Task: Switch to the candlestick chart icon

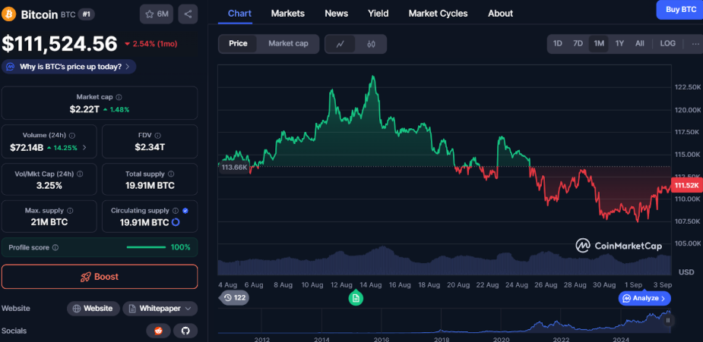Action: click(x=371, y=44)
